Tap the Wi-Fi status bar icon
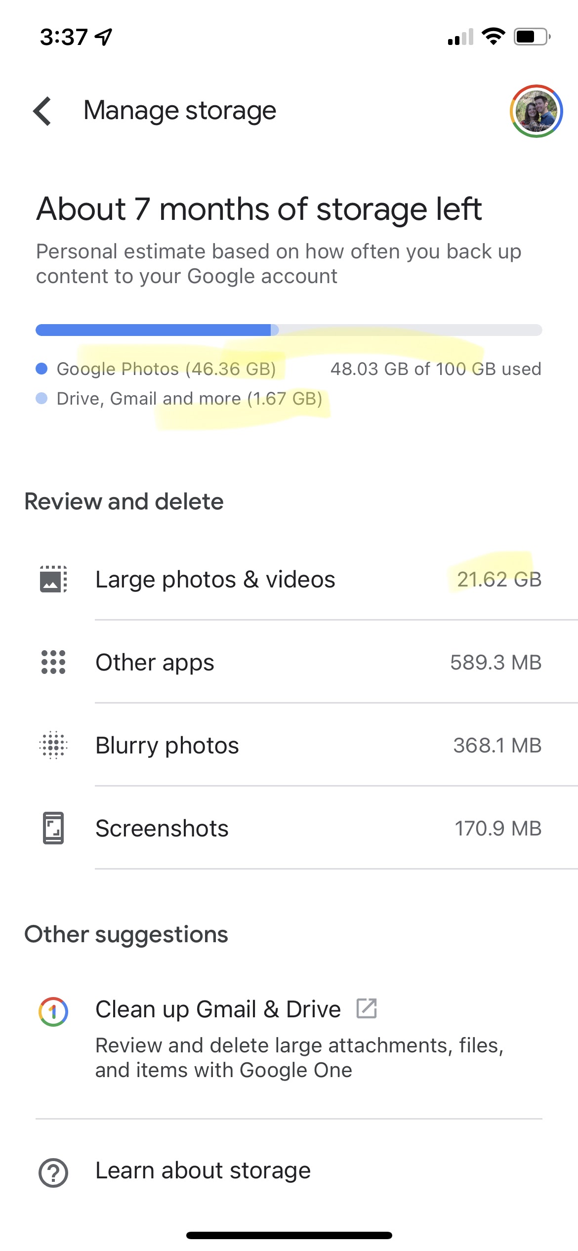This screenshot has width=578, height=1251. click(x=493, y=37)
